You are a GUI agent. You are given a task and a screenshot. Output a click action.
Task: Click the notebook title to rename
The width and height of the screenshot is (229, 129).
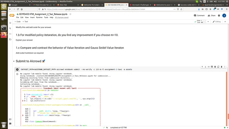click(43, 14)
